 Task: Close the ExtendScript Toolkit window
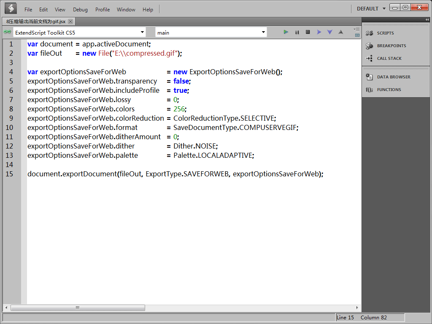click(419, 8)
